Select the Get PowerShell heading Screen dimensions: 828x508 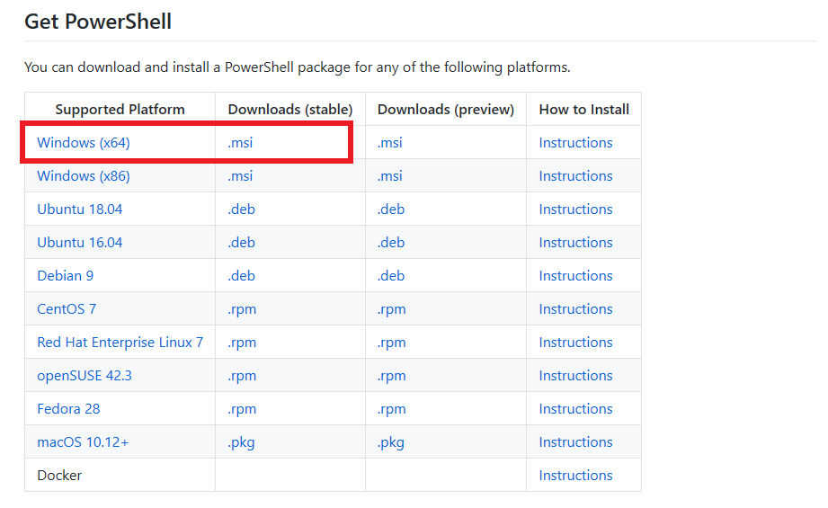(x=98, y=22)
